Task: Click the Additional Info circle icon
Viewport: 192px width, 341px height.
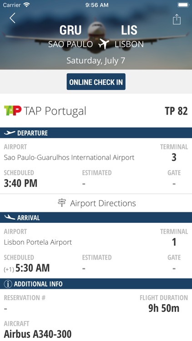Action: click(8, 284)
